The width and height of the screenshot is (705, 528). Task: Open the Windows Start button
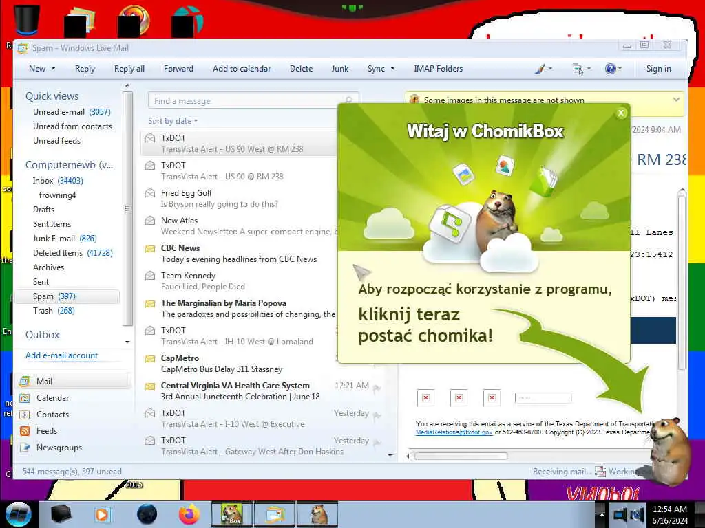coord(19,514)
